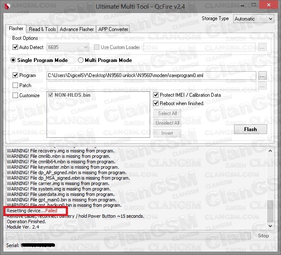Toggle Reboot when finished option
281x255 pixels.
coord(156,103)
